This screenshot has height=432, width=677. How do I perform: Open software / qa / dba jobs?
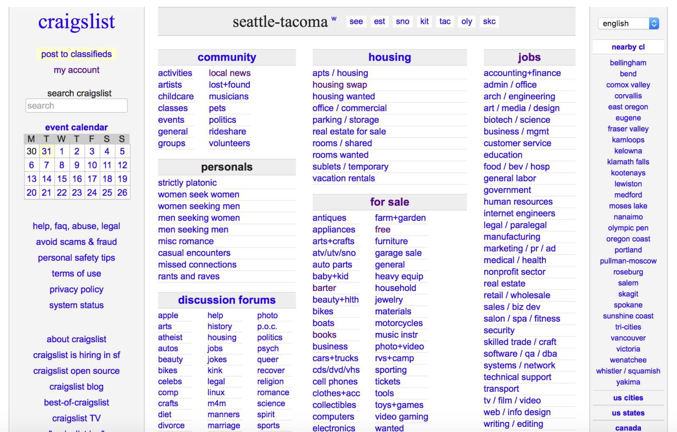click(520, 354)
